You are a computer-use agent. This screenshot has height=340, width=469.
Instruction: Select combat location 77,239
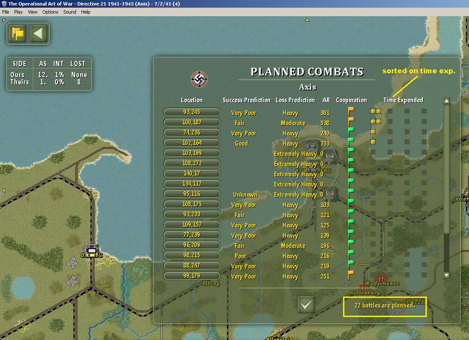[192, 235]
